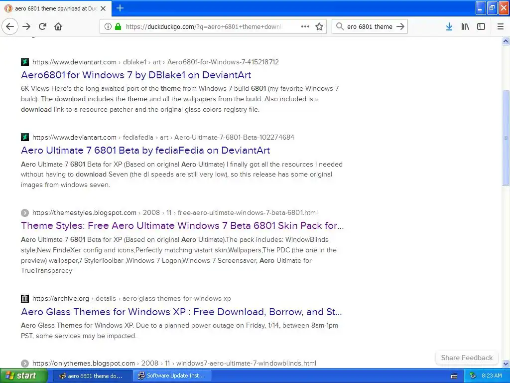Screen dimensions: 510x383
Task: Close the aero 6801 theme tab
Action: (103, 8)
